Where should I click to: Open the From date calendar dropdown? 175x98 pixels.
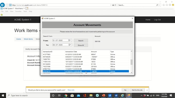70,40
